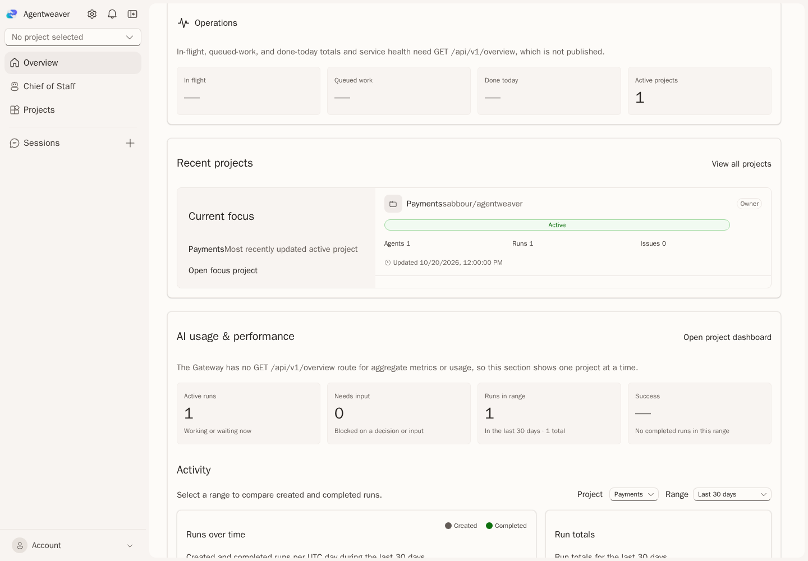Collapse the sidebar panel icon

click(132, 14)
